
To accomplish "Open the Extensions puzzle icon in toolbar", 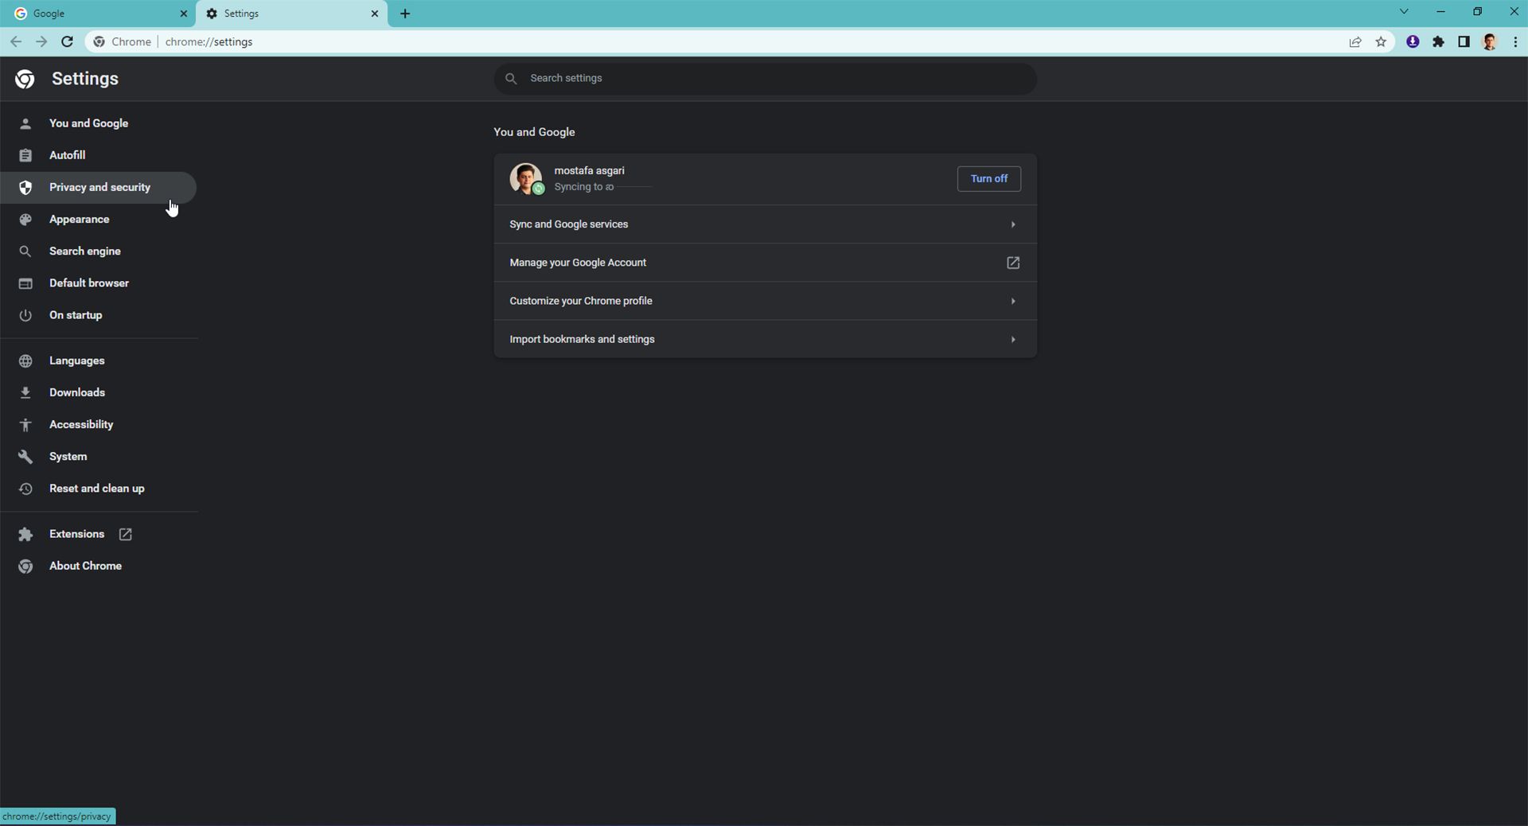I will pyautogui.click(x=1438, y=42).
